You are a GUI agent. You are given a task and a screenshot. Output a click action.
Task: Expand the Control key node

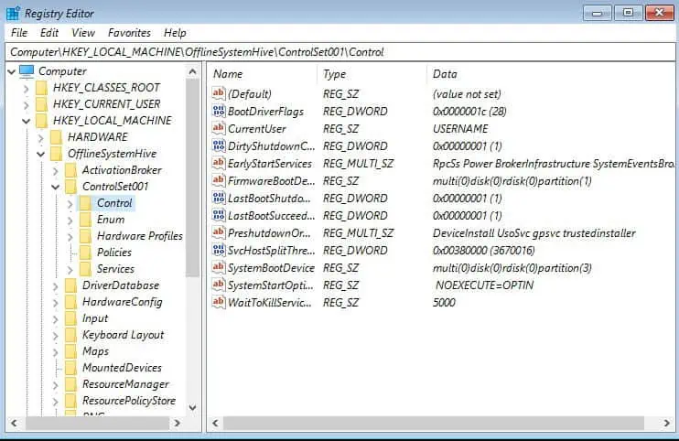[70, 203]
